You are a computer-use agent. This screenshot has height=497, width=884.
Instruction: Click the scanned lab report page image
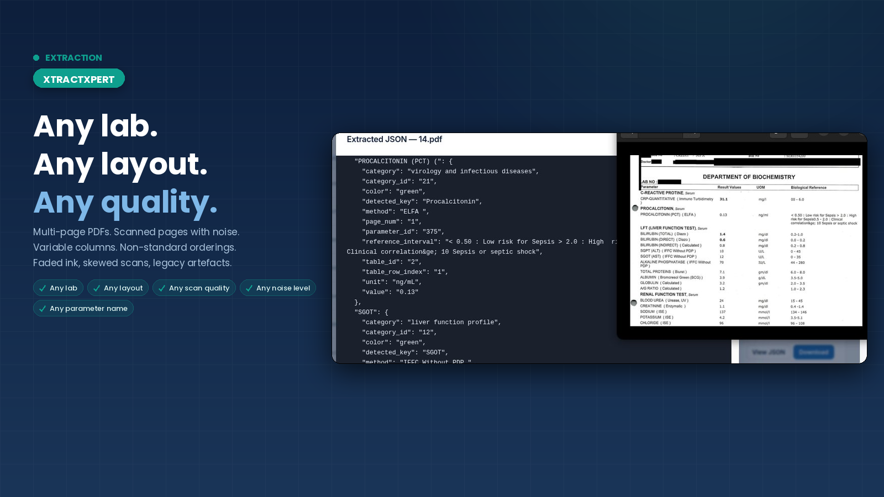pyautogui.click(x=746, y=240)
